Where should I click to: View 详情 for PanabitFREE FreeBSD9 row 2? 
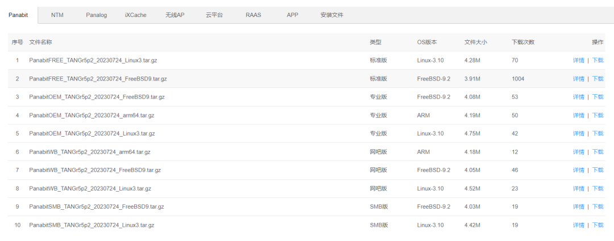point(578,79)
